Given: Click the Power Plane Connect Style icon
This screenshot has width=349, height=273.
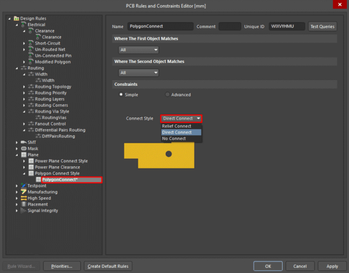Looking at the screenshot, I should 31,161.
